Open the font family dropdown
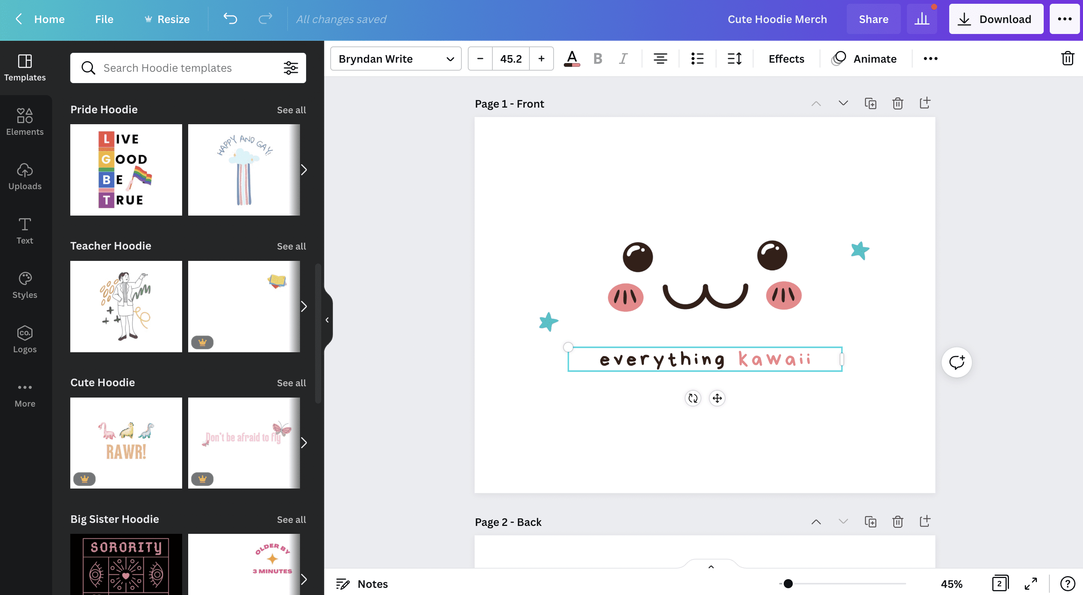Screen dimensions: 1083x595 pyautogui.click(x=395, y=59)
